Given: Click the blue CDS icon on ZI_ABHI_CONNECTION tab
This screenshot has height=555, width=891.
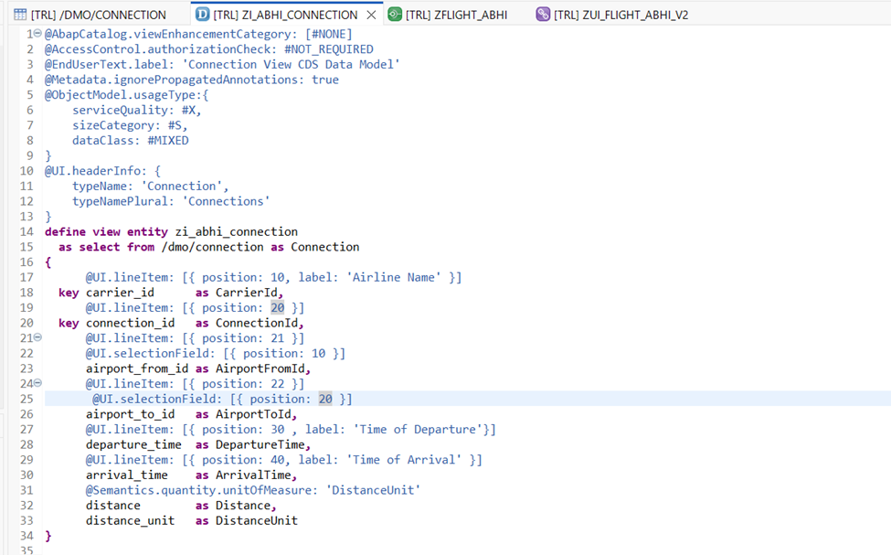Looking at the screenshot, I should [x=202, y=15].
